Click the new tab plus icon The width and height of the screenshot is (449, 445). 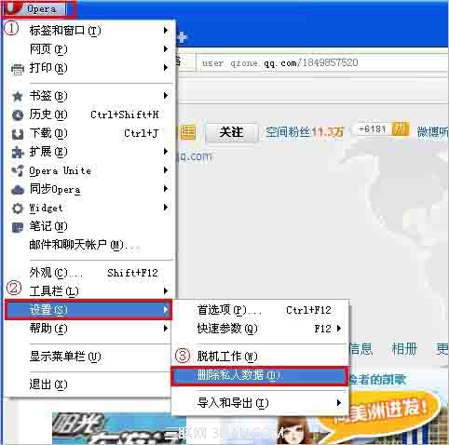182,37
